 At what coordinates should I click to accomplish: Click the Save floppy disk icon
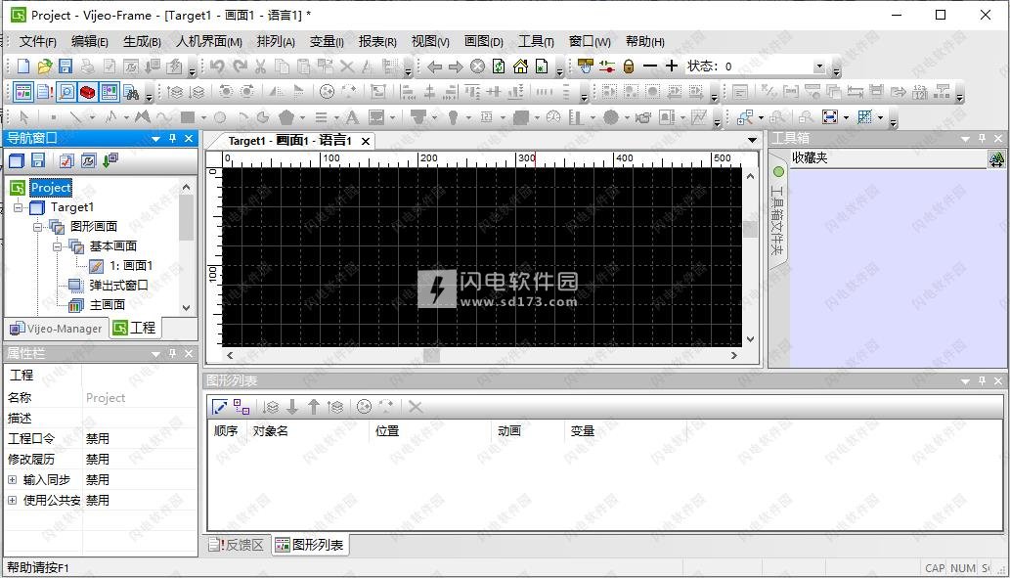(66, 66)
